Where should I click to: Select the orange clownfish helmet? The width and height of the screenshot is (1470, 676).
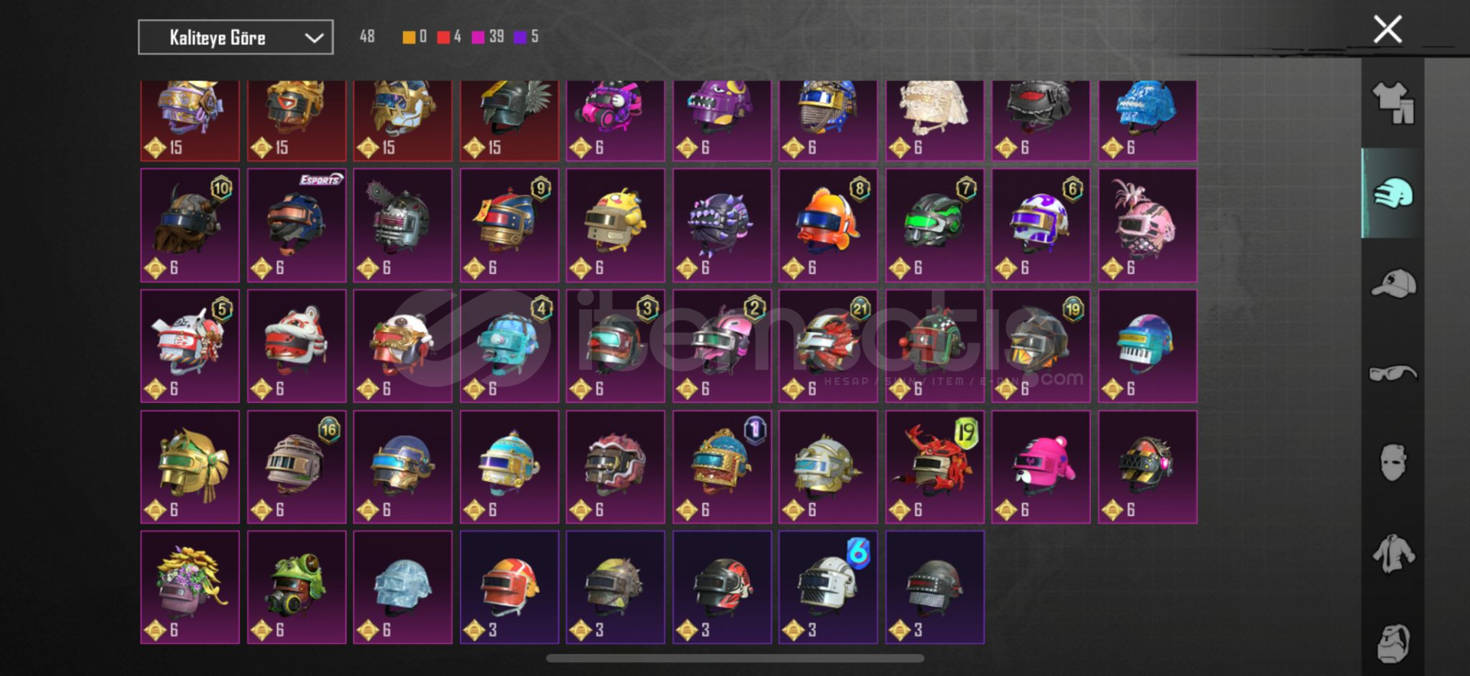(828, 225)
